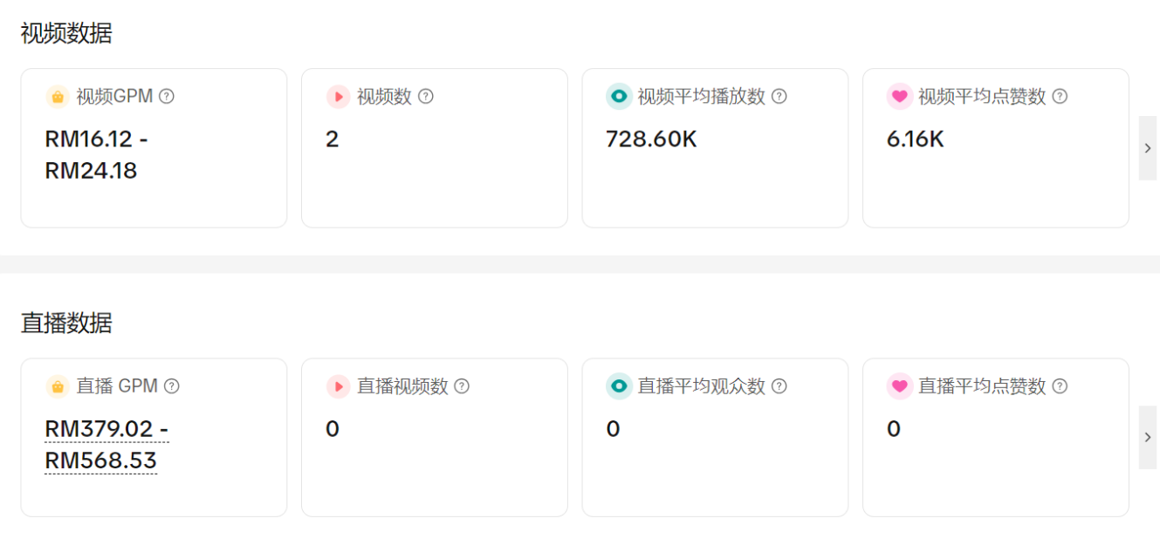Click the pink heart icon on 视频平均点赞数 card

(899, 97)
